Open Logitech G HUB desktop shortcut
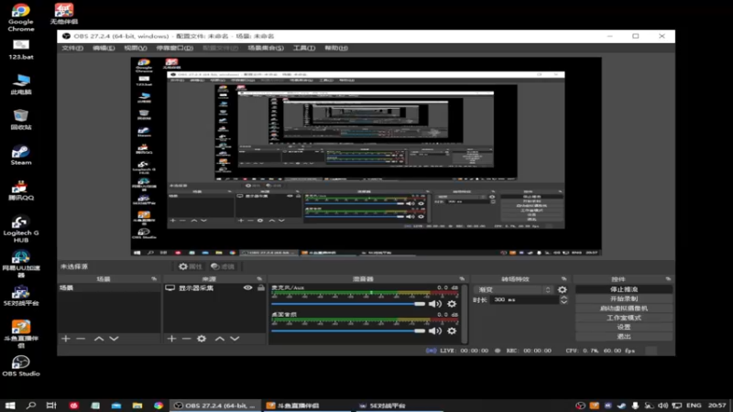The height and width of the screenshot is (412, 733). click(x=20, y=230)
